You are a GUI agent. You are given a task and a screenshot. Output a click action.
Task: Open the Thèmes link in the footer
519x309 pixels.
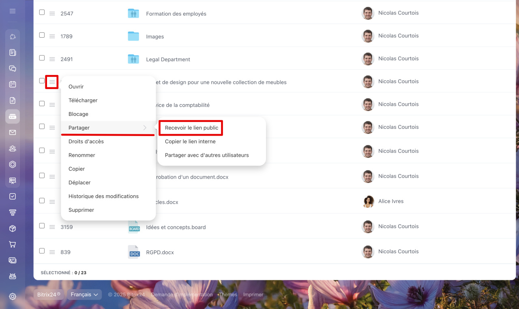tap(228, 295)
